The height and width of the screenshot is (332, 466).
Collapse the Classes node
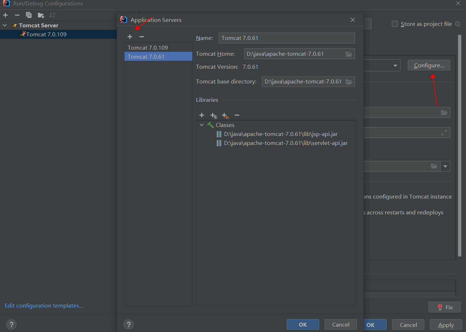tap(202, 125)
